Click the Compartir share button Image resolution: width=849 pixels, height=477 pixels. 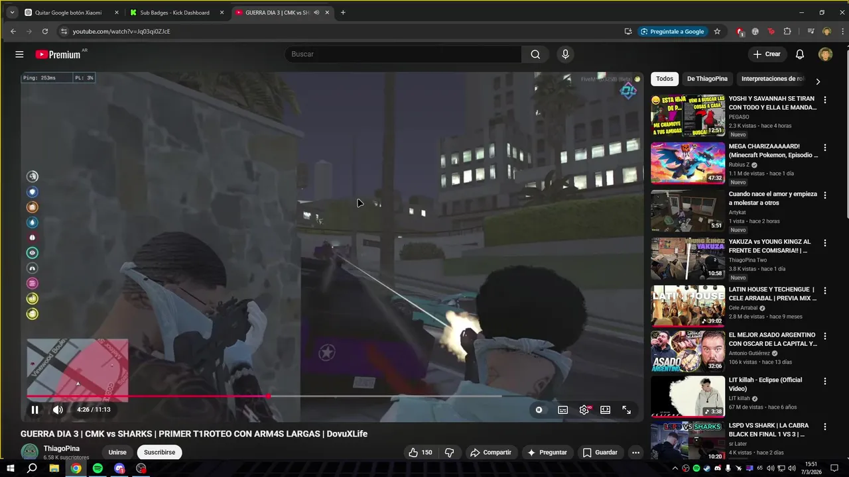pos(490,452)
